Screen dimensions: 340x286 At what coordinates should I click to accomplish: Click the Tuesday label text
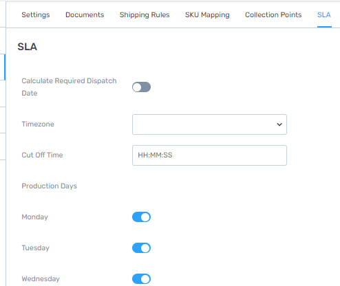36,248
